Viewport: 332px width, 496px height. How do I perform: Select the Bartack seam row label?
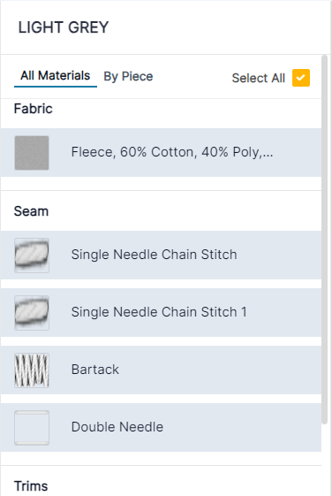pyautogui.click(x=95, y=370)
